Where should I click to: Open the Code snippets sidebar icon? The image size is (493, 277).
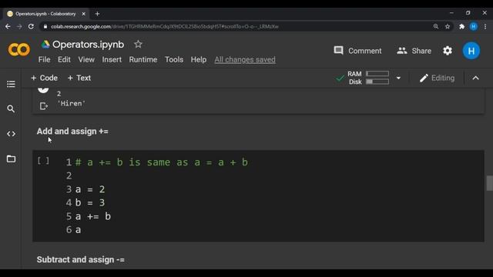11,134
